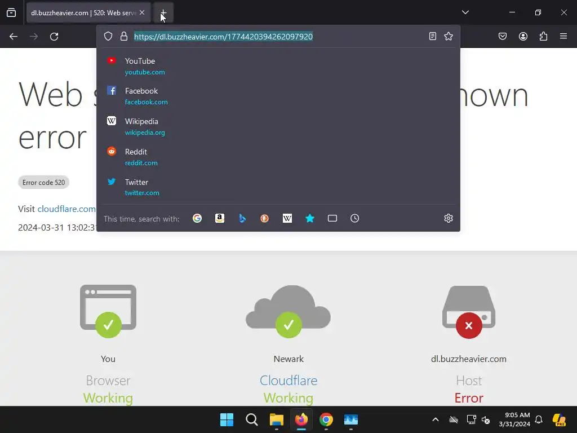
Task: Search this time with DuckDuckGo
Action: coord(265,218)
